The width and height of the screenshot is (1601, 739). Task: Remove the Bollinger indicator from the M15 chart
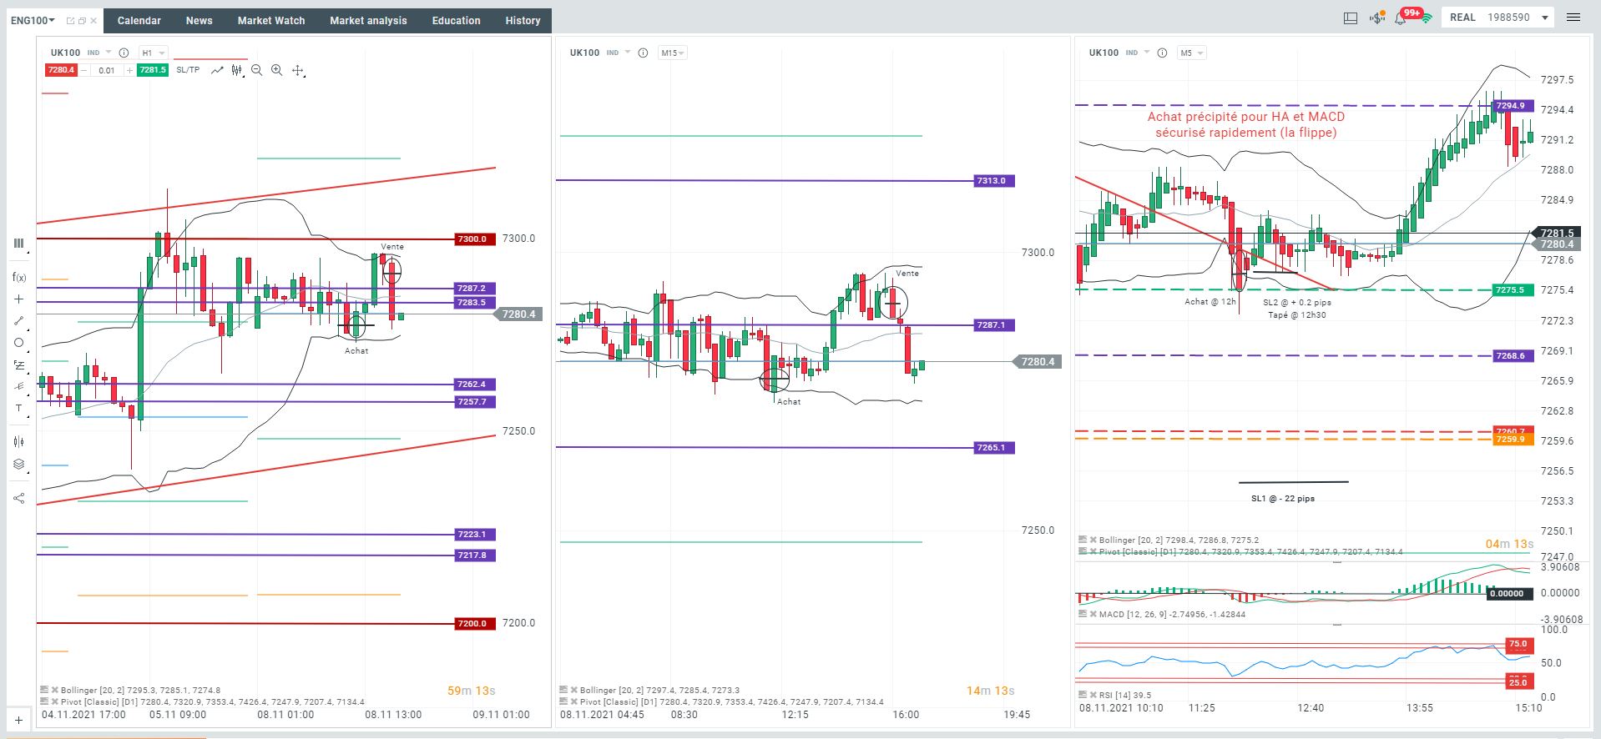pos(573,690)
